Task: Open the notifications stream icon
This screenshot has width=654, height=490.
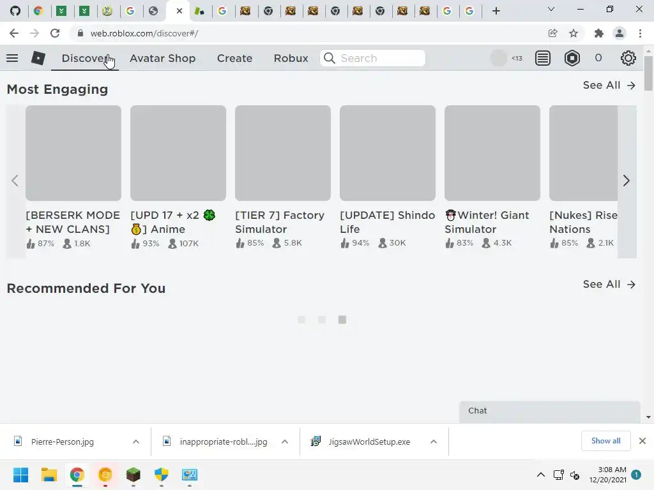Action: pyautogui.click(x=543, y=58)
